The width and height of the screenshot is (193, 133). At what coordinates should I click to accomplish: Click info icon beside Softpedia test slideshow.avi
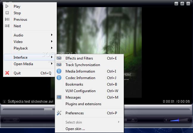(4, 102)
